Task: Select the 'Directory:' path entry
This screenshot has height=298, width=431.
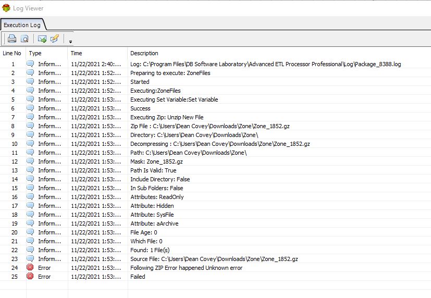Action: point(194,135)
